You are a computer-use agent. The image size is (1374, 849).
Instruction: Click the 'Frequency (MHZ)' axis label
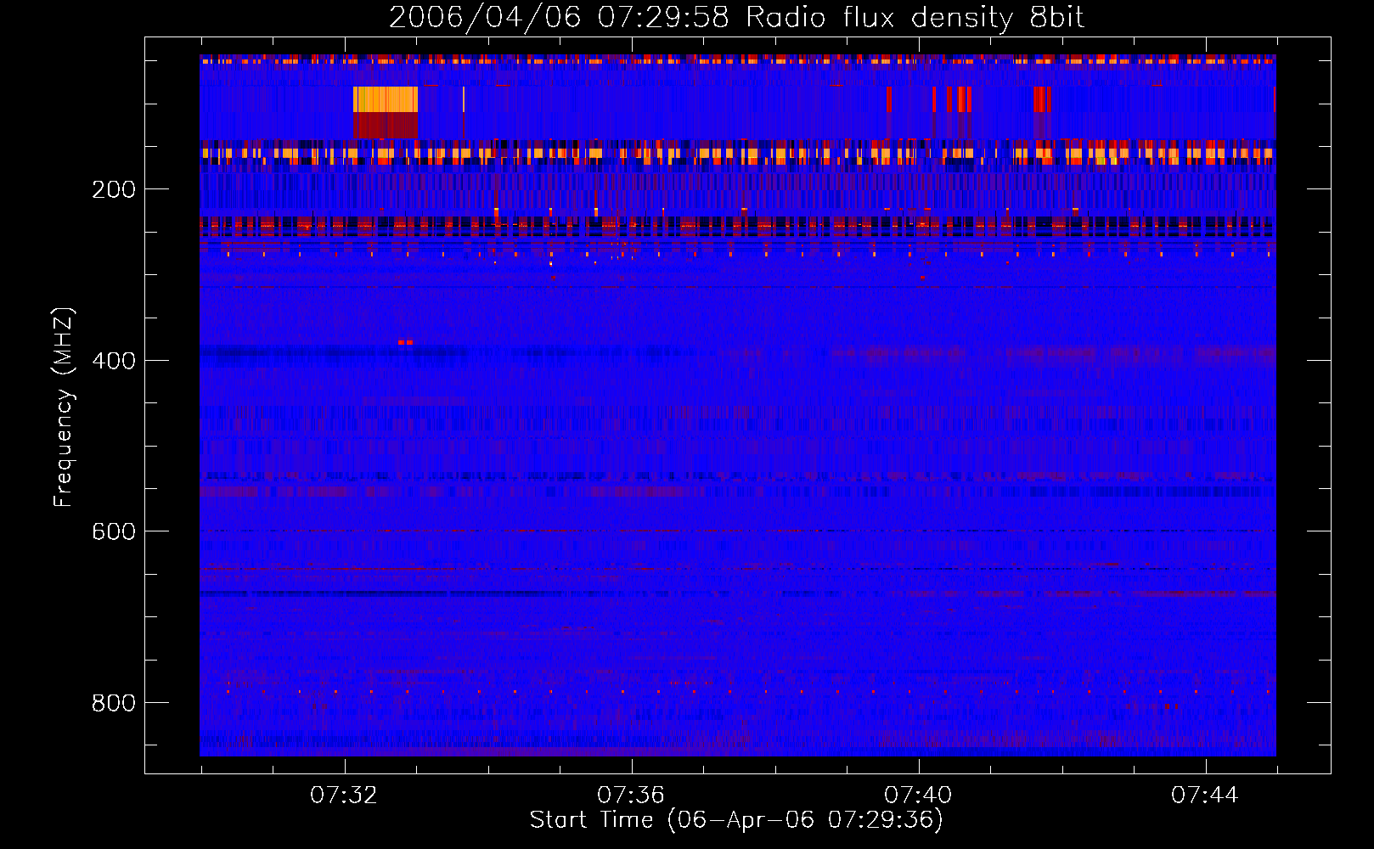pyautogui.click(x=64, y=408)
